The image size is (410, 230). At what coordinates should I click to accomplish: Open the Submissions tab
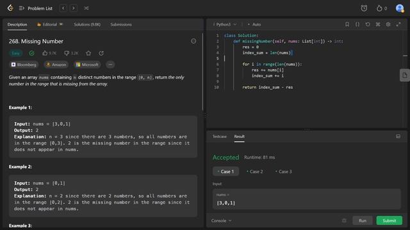pyautogui.click(x=121, y=24)
